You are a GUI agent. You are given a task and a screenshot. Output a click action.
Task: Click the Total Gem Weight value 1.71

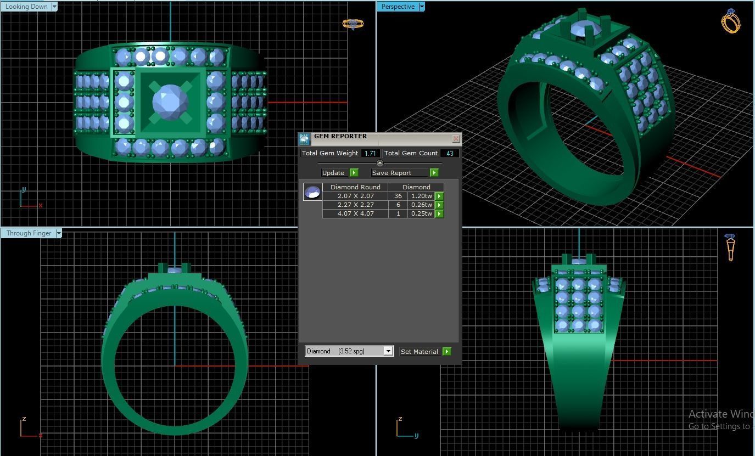[370, 154]
